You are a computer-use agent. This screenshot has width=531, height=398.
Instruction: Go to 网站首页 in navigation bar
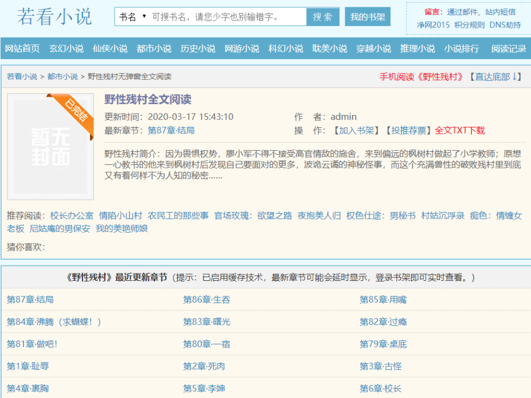point(22,49)
